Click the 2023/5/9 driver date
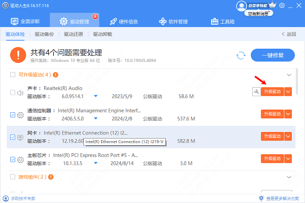305x203 pixels. pyautogui.click(x=122, y=96)
